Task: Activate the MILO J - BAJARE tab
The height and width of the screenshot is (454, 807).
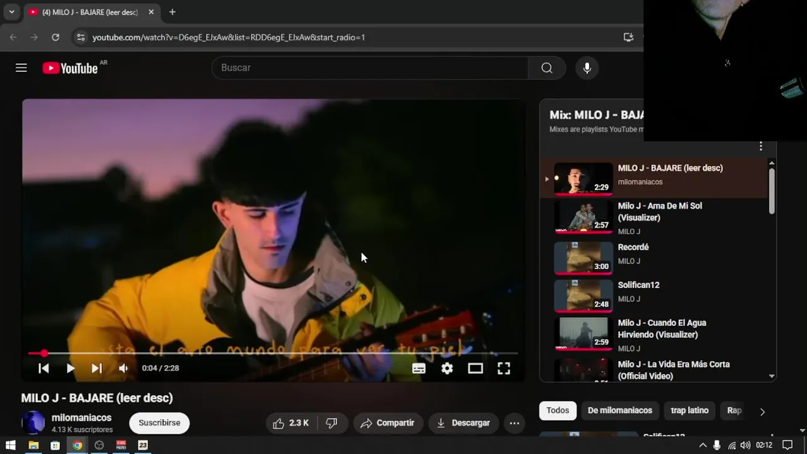Action: point(90,12)
